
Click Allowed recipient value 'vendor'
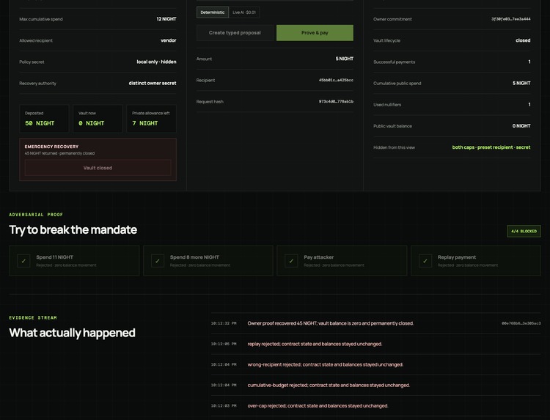coord(169,40)
